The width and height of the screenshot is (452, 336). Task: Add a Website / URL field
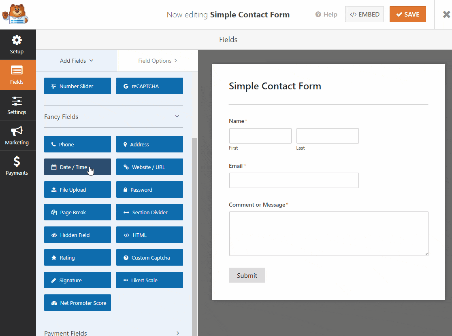click(x=149, y=167)
